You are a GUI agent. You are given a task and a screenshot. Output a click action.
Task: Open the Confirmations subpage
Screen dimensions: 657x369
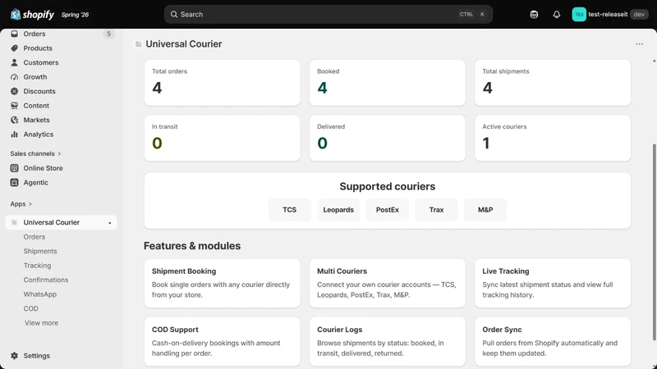[x=46, y=280]
